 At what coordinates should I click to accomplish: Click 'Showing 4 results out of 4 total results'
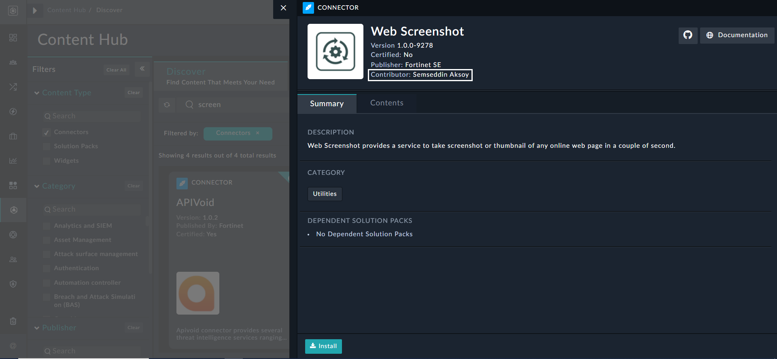(217, 155)
